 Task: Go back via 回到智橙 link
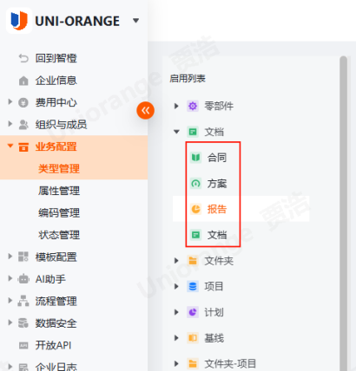(56, 58)
